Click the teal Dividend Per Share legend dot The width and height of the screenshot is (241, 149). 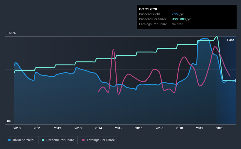(43, 140)
